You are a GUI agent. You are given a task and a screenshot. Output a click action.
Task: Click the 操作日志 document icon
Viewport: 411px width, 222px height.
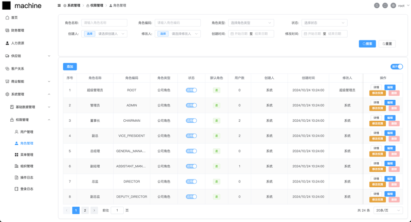pyautogui.click(x=16, y=177)
